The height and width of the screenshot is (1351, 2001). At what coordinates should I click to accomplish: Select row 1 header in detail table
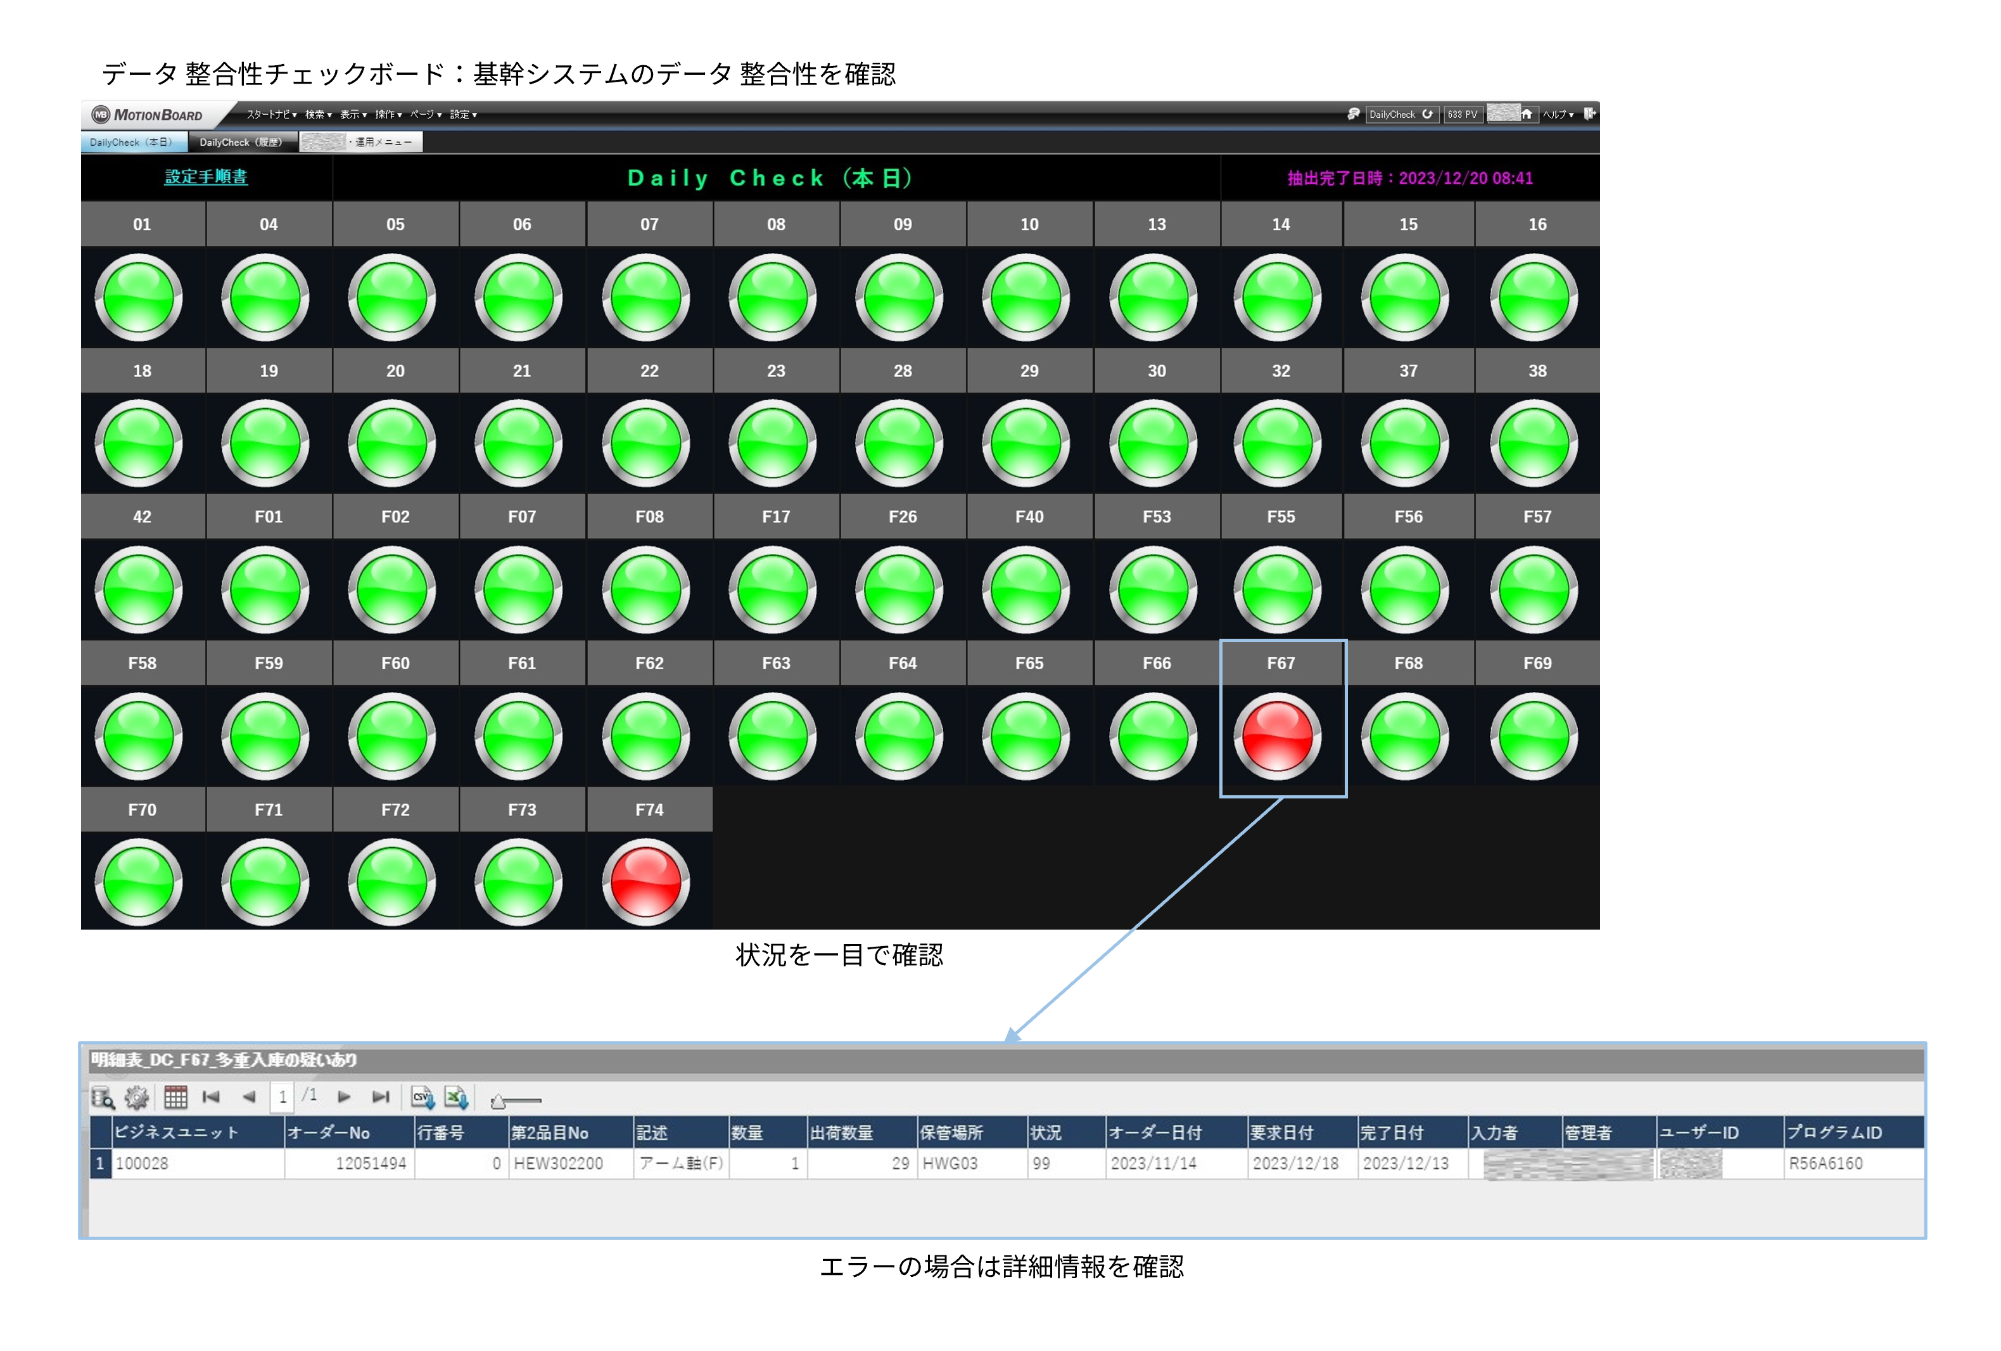pos(100,1163)
